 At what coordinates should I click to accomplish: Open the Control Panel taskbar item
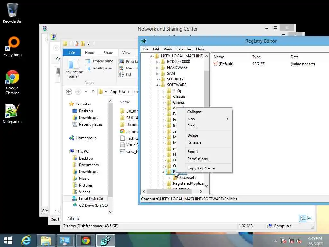coord(65,241)
